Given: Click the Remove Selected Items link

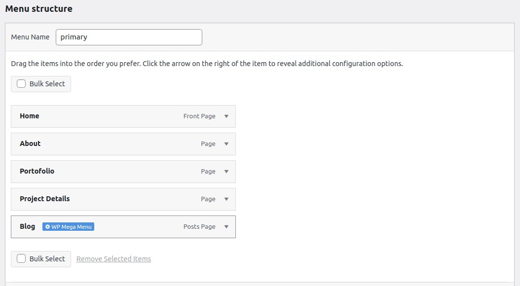Looking at the screenshot, I should (x=113, y=259).
